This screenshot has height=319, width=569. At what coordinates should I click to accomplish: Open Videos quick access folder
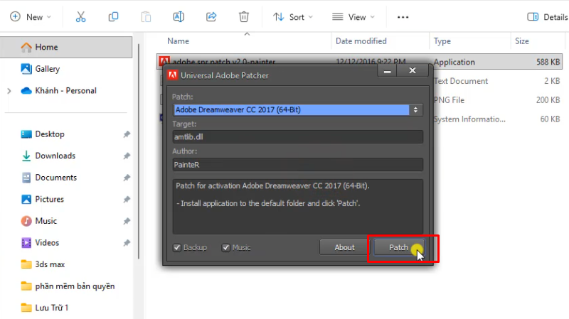click(x=47, y=243)
